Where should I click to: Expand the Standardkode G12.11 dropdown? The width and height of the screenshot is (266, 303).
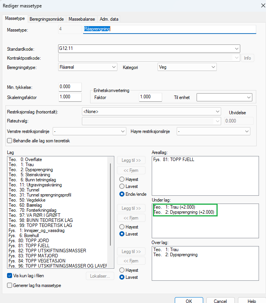click(237, 48)
